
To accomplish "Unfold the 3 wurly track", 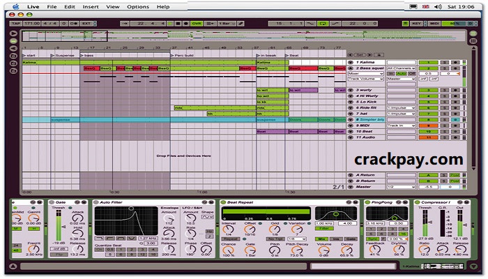I will [350, 90].
